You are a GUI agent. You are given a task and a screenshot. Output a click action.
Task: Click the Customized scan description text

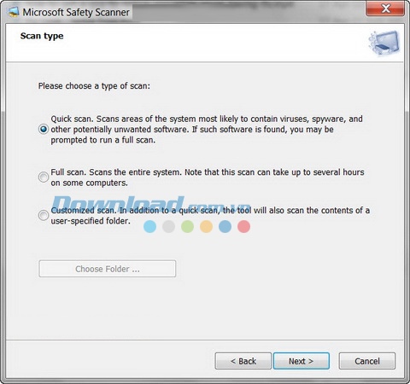click(210, 215)
